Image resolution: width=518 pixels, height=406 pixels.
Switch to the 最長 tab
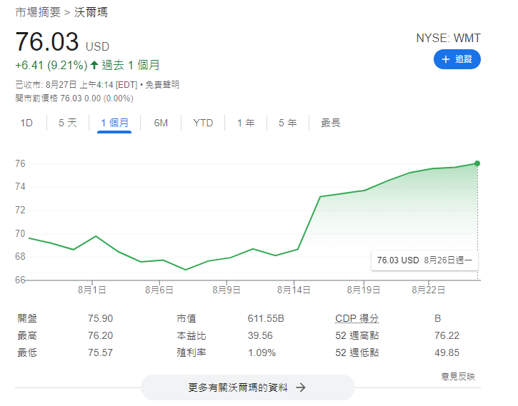[x=330, y=123]
